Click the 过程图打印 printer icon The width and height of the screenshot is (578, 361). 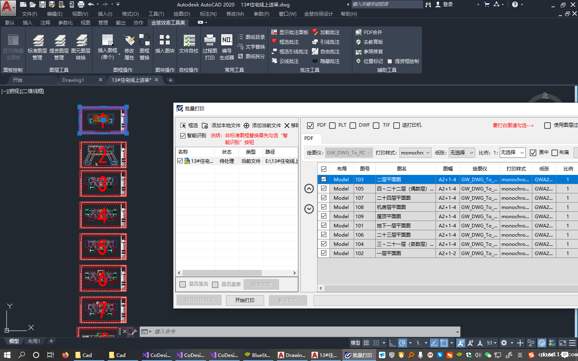pos(210,40)
